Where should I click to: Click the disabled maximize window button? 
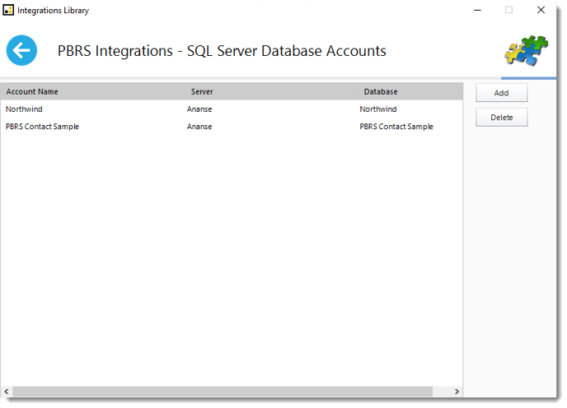coord(508,10)
